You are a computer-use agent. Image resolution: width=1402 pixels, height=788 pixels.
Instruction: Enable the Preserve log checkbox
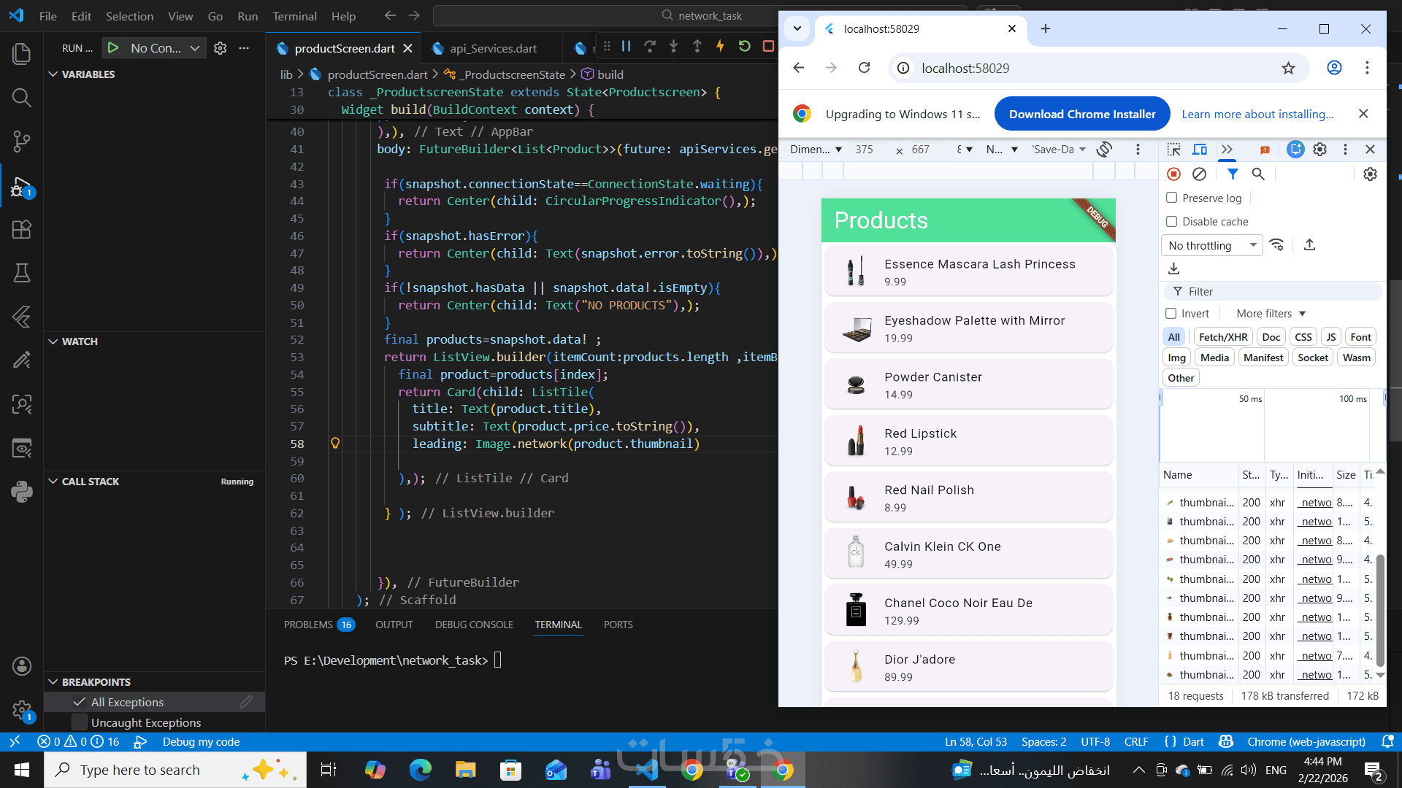1172,198
